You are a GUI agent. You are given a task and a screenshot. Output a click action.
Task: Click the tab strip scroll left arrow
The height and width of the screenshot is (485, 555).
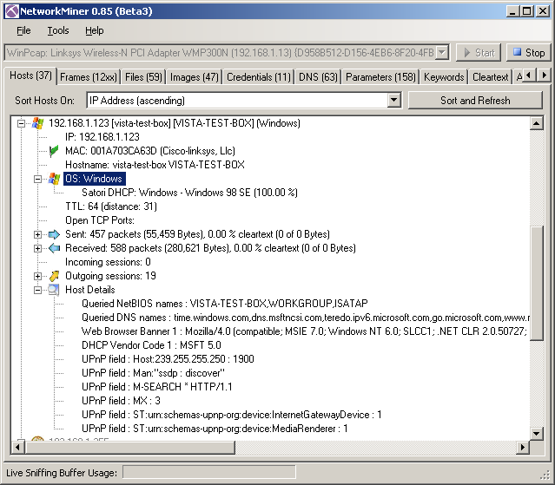pos(529,75)
